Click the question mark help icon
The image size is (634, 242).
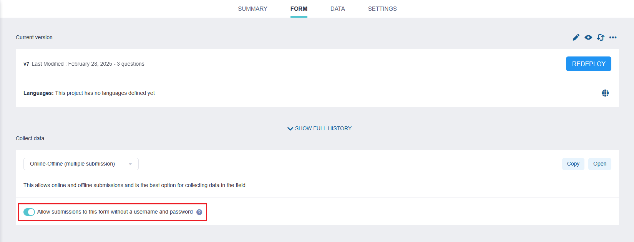click(199, 212)
